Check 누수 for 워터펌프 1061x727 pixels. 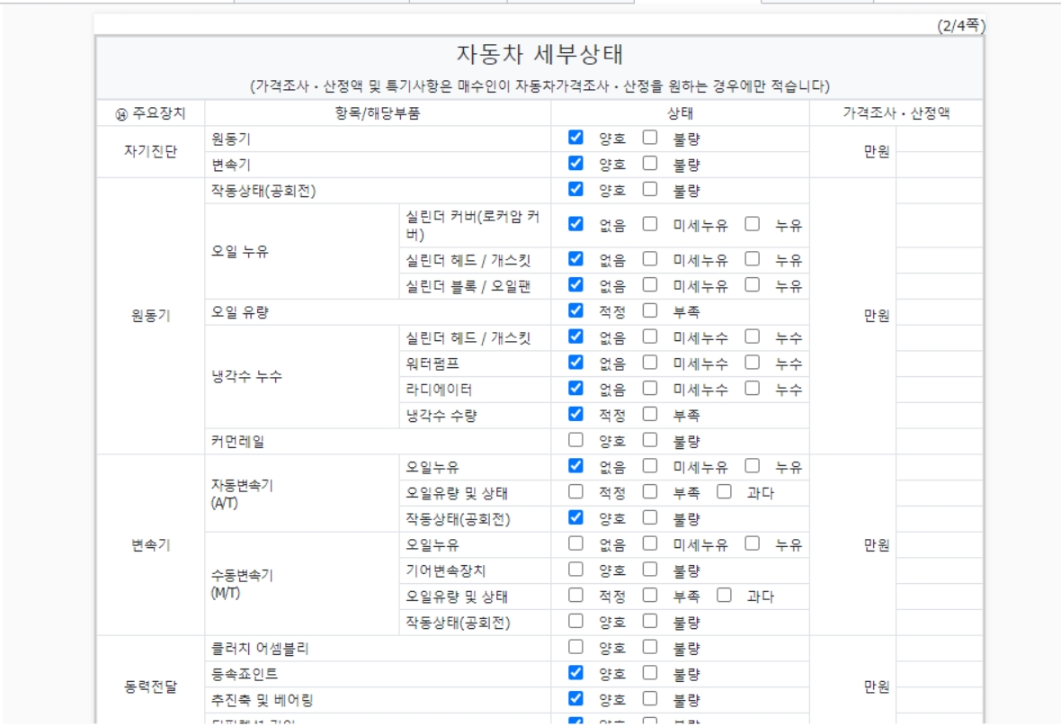pyautogui.click(x=752, y=363)
